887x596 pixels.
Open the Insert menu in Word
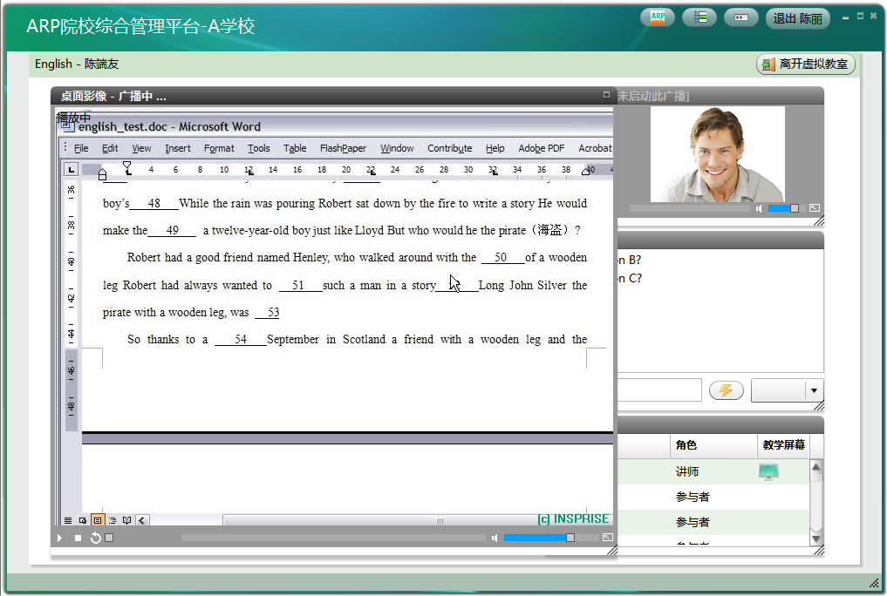pyautogui.click(x=178, y=148)
